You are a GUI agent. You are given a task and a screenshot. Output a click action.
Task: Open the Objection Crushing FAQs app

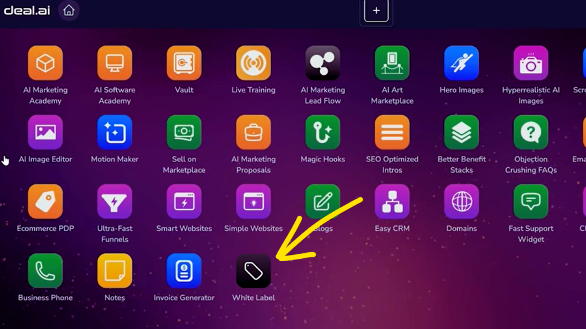tap(531, 132)
